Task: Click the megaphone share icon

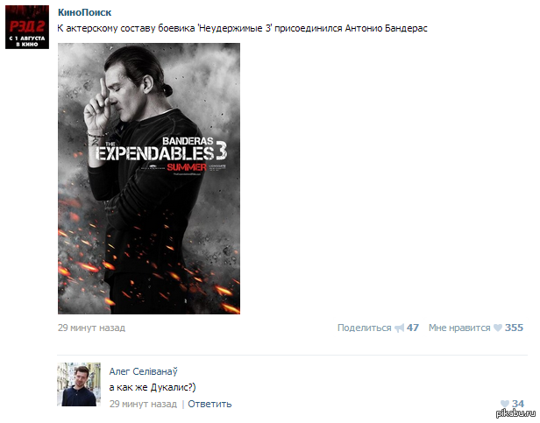Action: (399, 328)
